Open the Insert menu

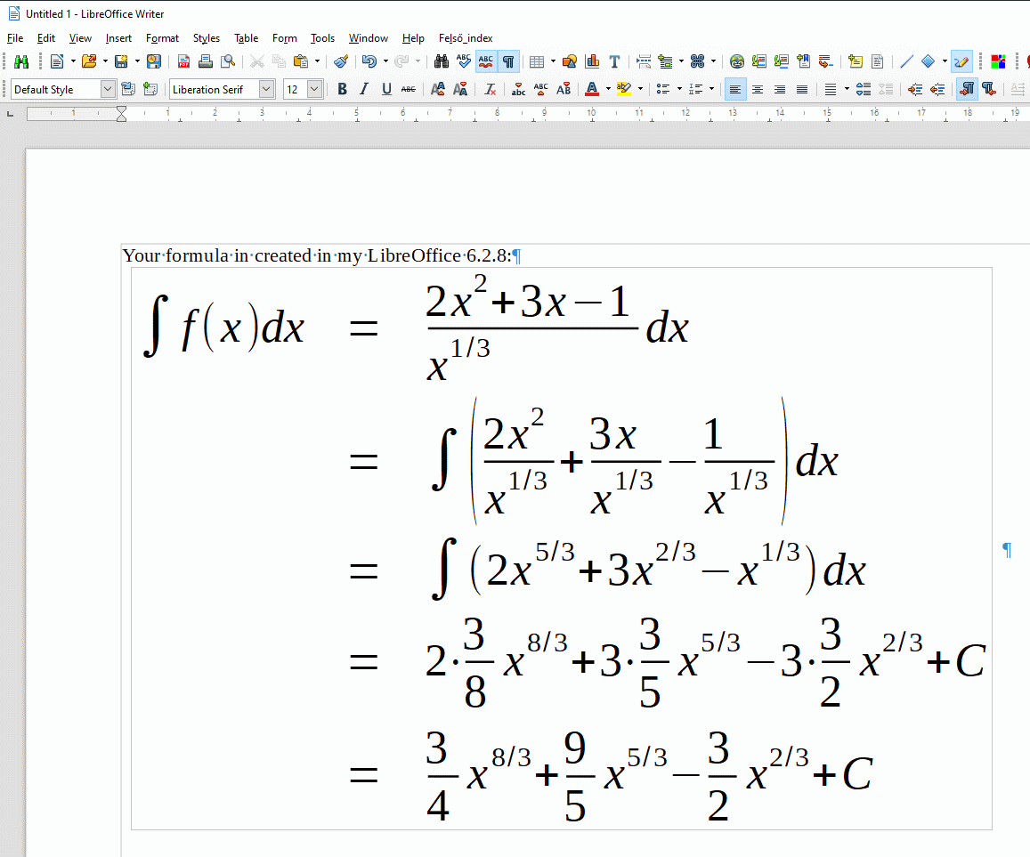118,38
